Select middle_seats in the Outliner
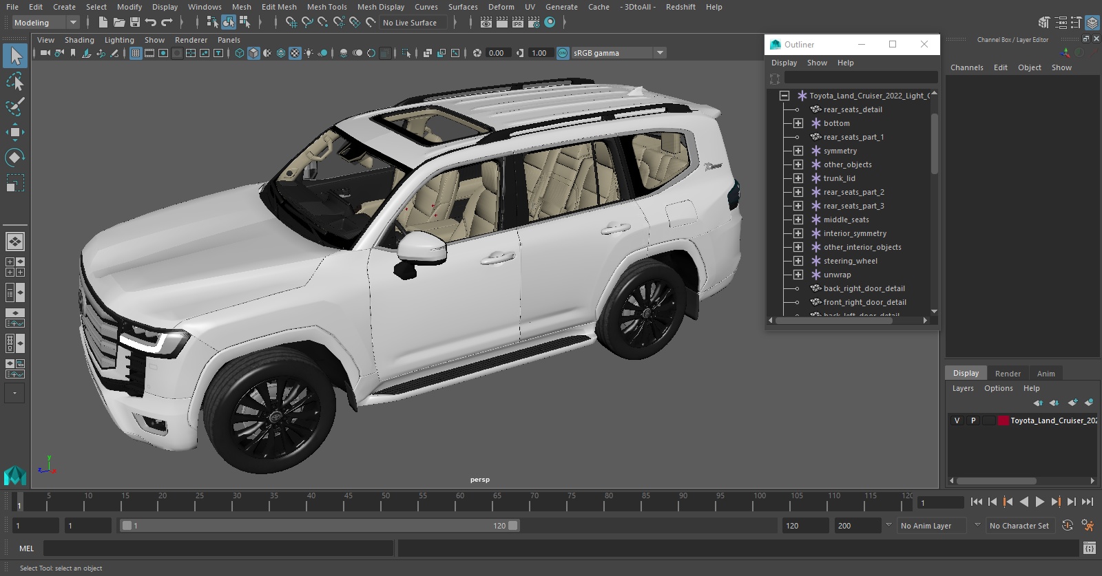The width and height of the screenshot is (1102, 576). [x=846, y=220]
